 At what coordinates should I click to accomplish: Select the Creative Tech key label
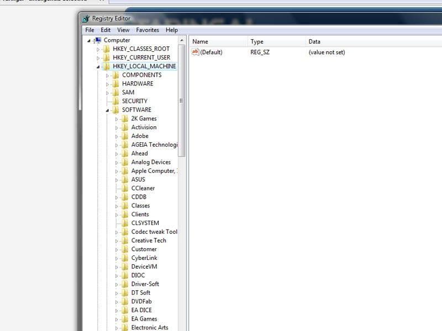pyautogui.click(x=149, y=241)
